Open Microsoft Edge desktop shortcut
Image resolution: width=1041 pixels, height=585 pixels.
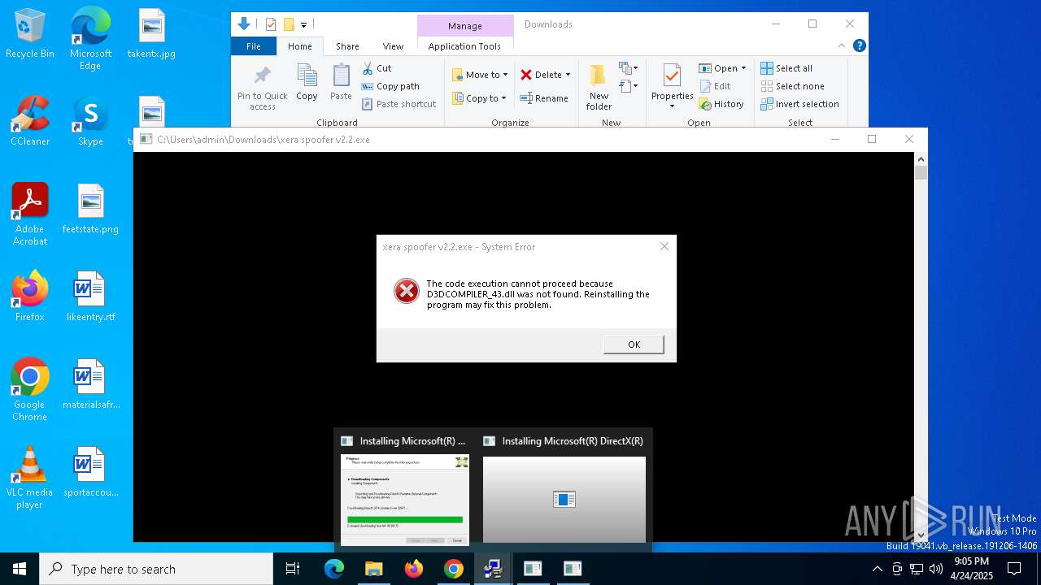90,39
